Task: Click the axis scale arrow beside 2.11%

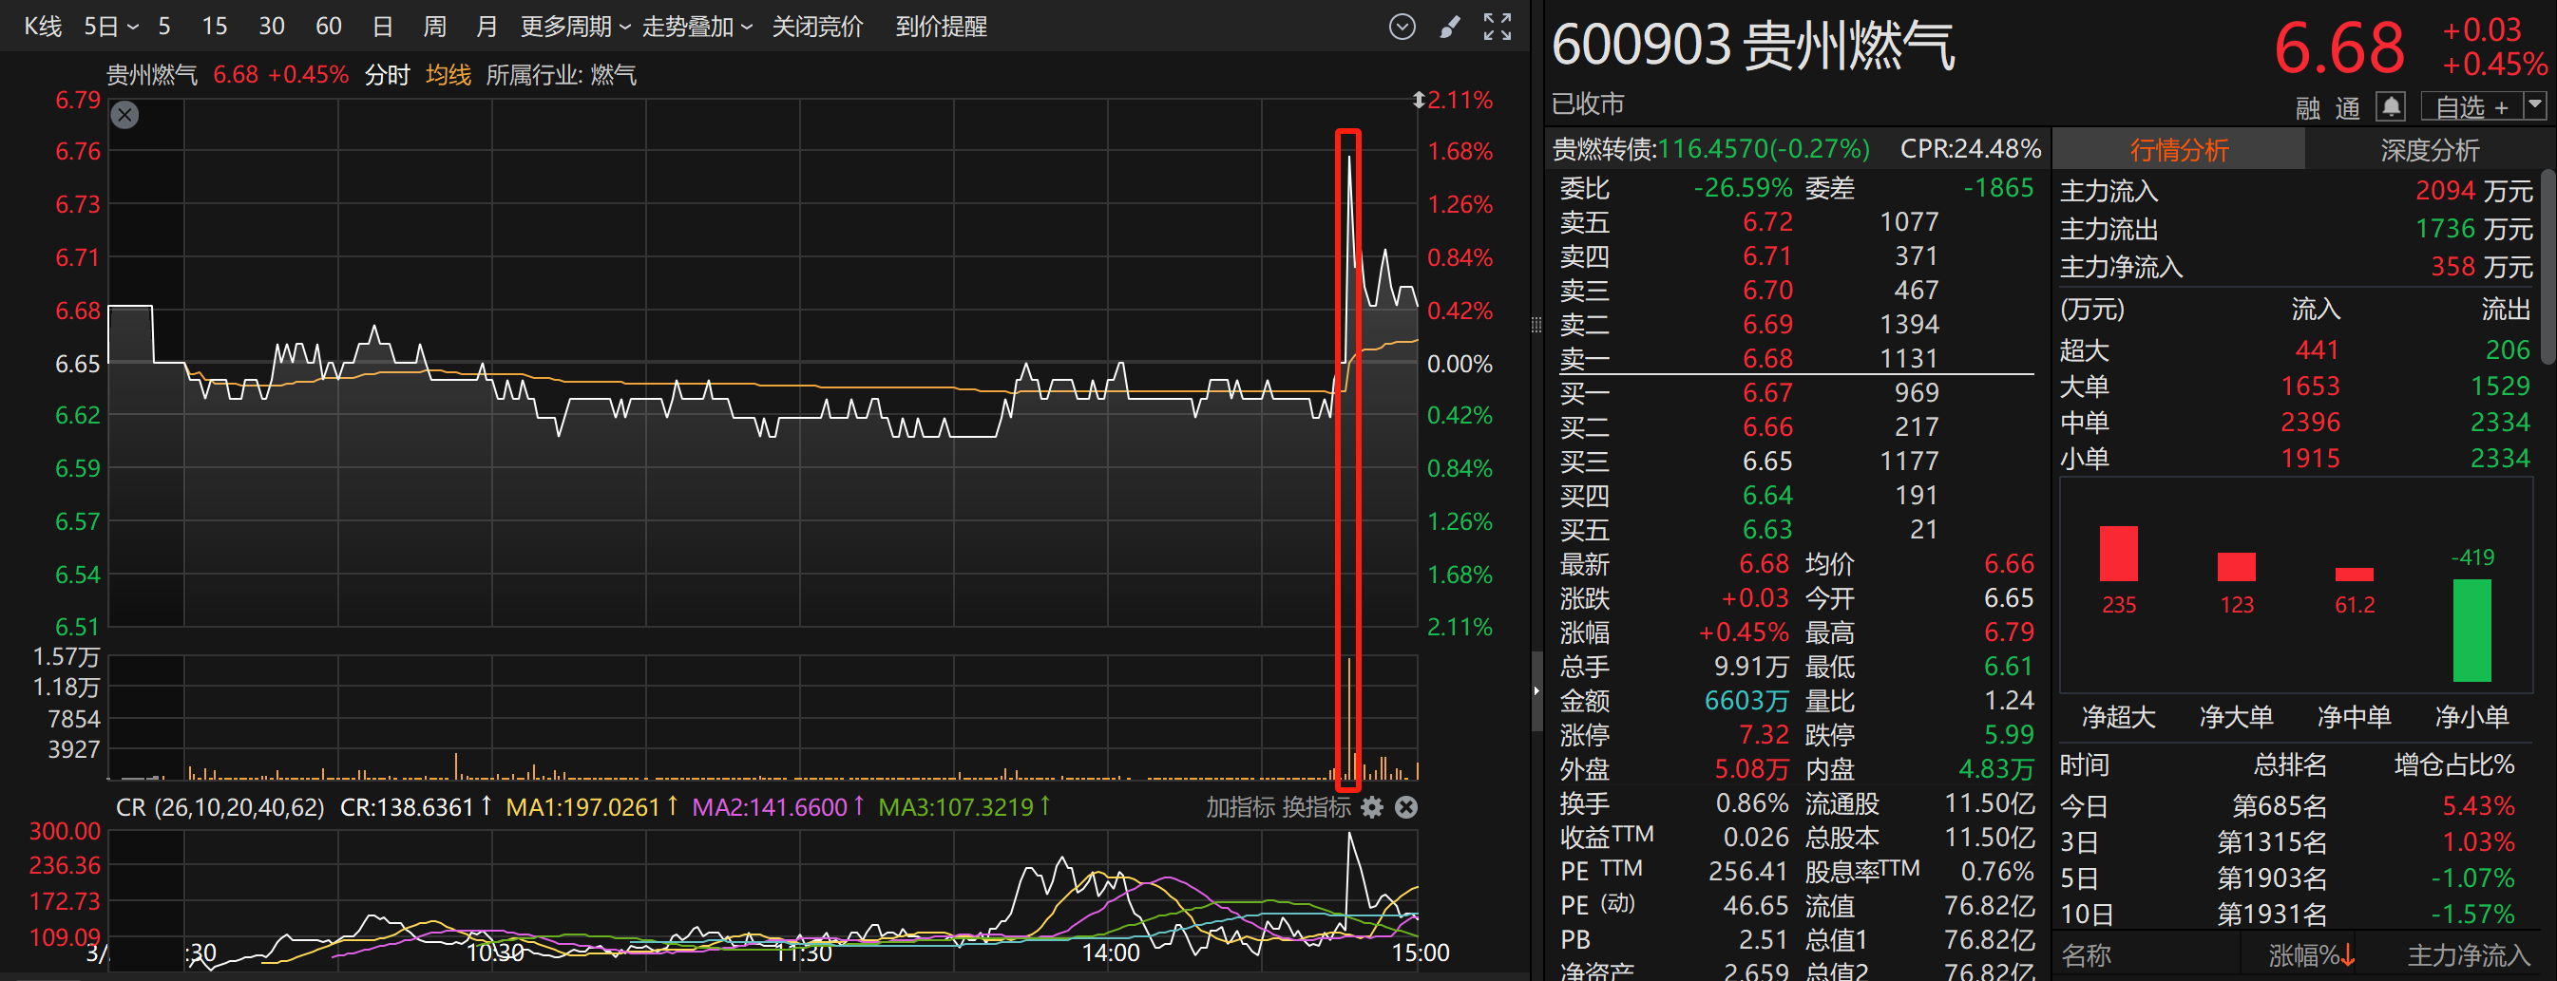Action: tap(1419, 100)
